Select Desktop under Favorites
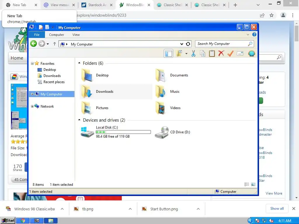 (50, 70)
